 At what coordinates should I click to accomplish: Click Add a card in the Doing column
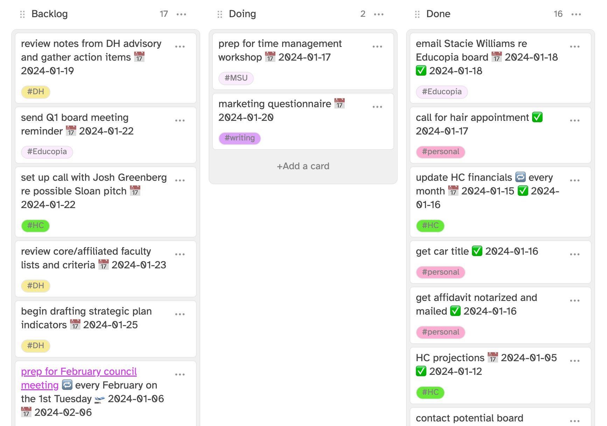click(303, 166)
